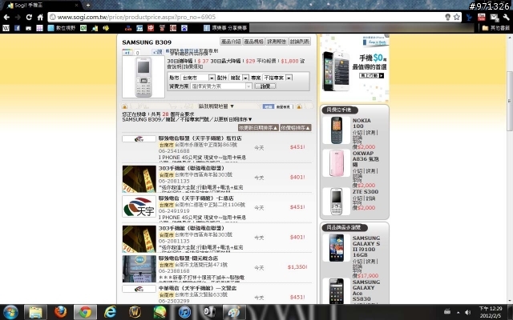Open the 其他書籤 bookmarks folder
Screen dimensions: 513x320
point(496,28)
